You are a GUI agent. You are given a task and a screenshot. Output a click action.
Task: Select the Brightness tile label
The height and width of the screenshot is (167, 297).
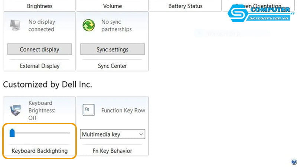(39, 6)
